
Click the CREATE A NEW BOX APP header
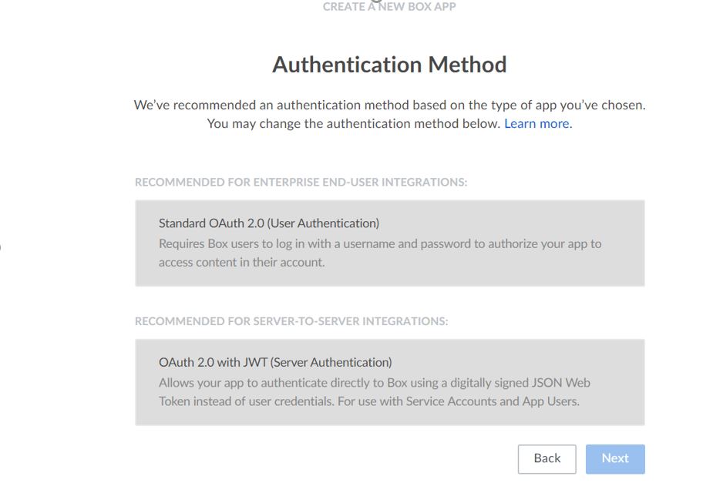click(389, 7)
